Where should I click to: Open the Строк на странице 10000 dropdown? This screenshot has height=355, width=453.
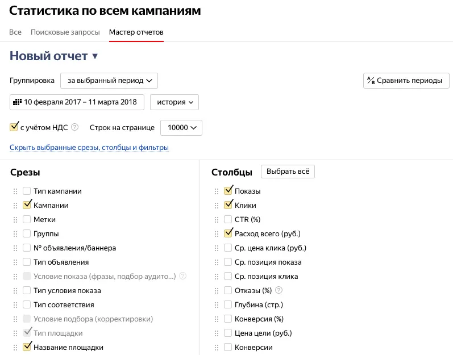tap(181, 128)
